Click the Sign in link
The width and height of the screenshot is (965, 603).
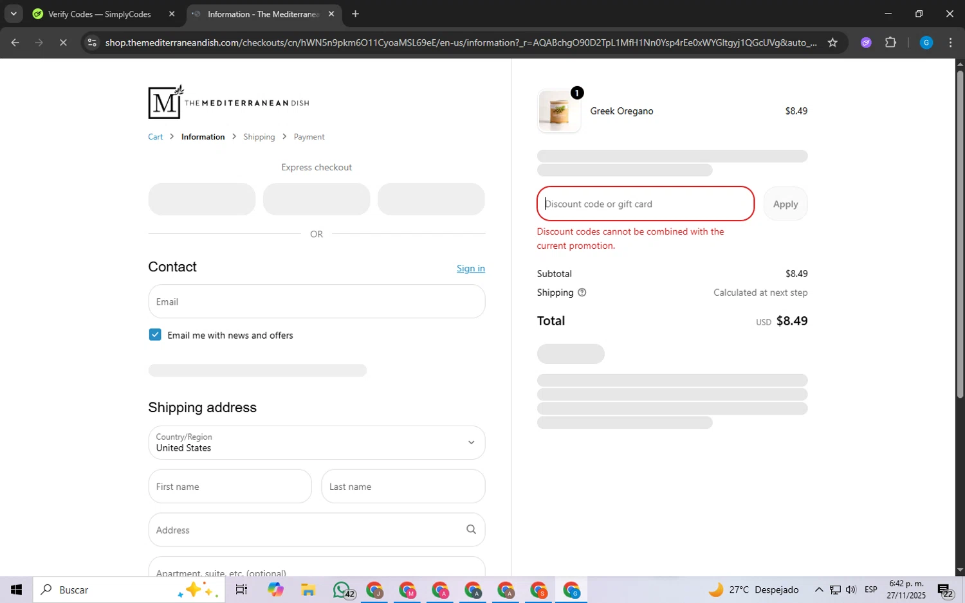[x=471, y=269]
